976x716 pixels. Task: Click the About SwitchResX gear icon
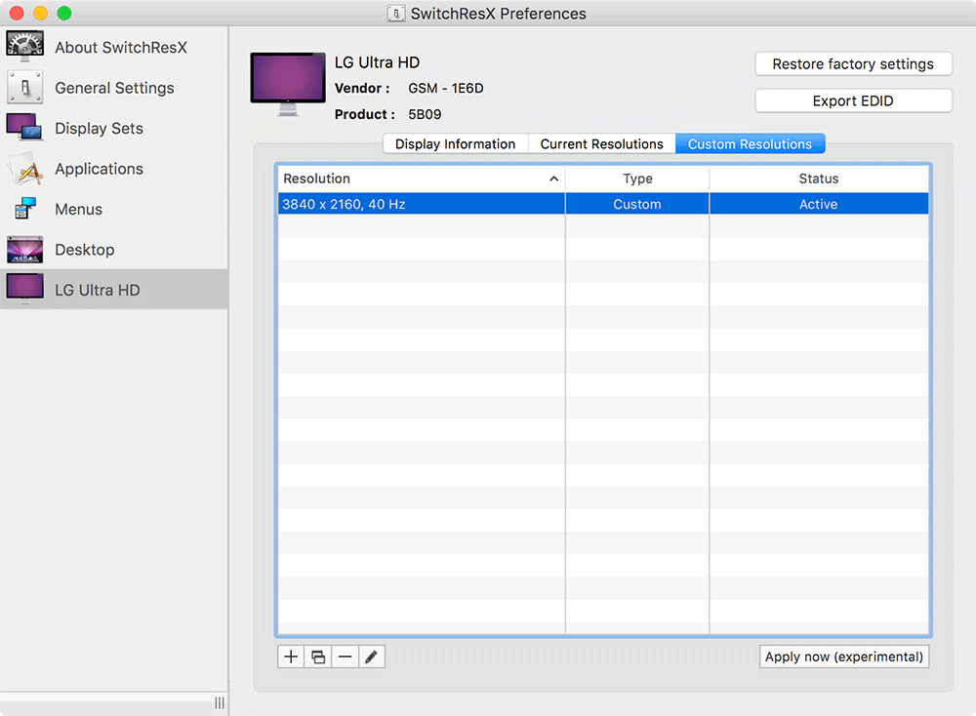[25, 47]
